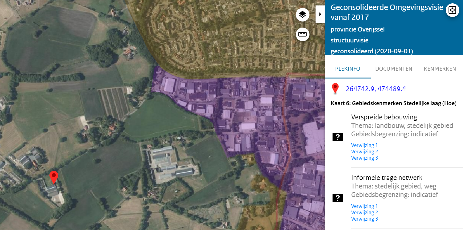Viewport: 463px width, 230px height.
Task: Collapse the side panel with arrow
Action: click(x=320, y=14)
